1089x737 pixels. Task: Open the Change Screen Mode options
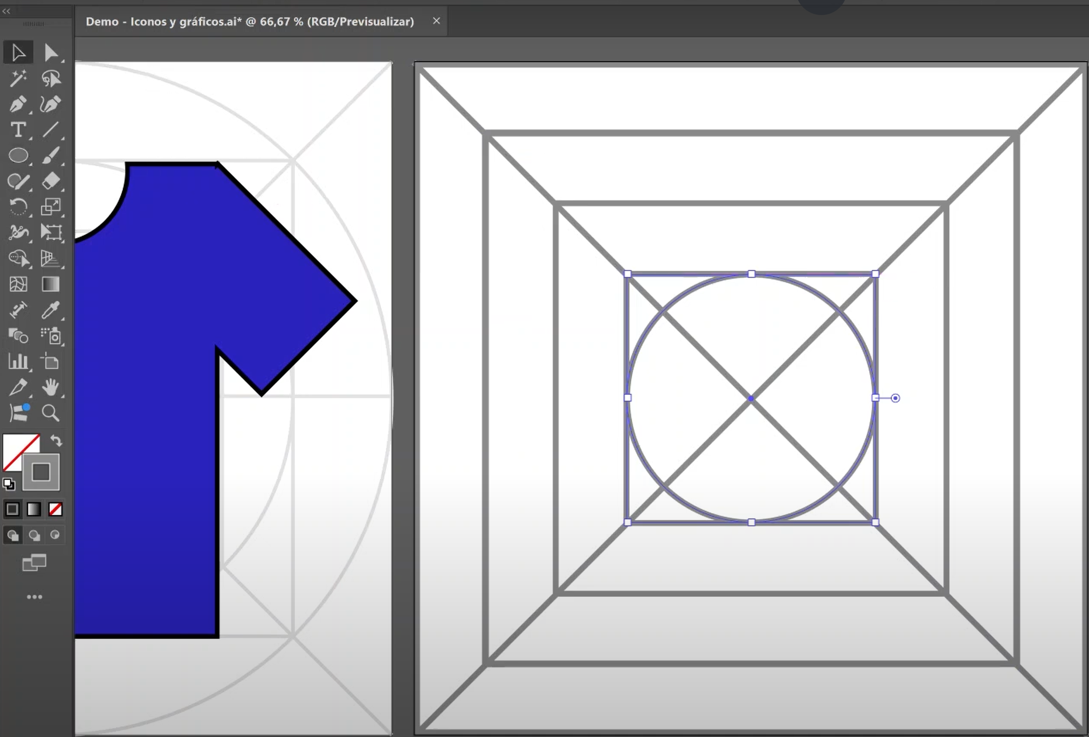click(34, 563)
